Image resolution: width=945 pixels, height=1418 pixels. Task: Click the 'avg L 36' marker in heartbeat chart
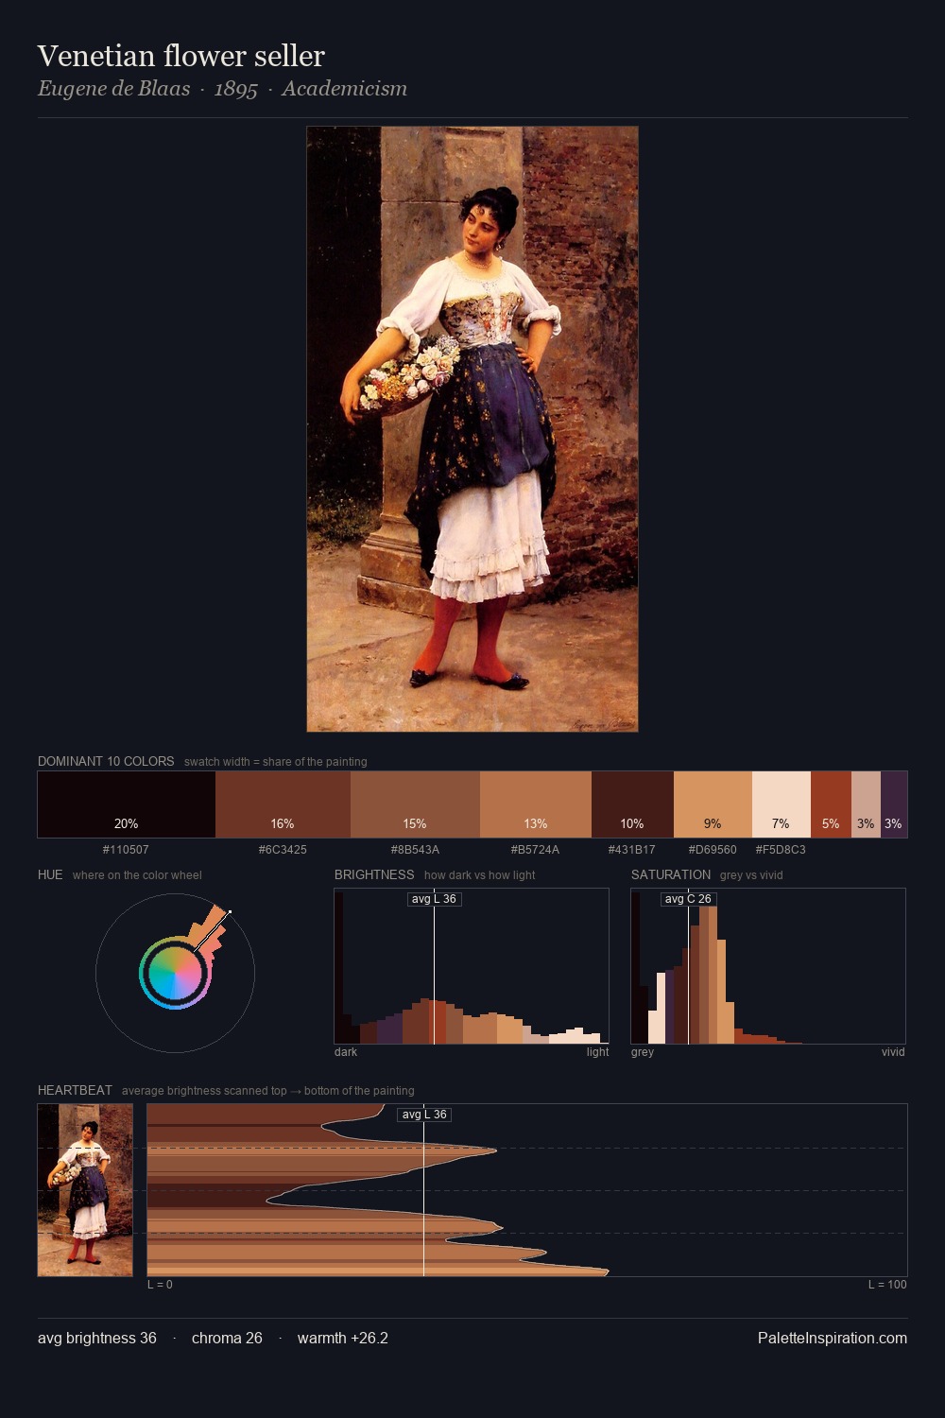click(x=424, y=1115)
